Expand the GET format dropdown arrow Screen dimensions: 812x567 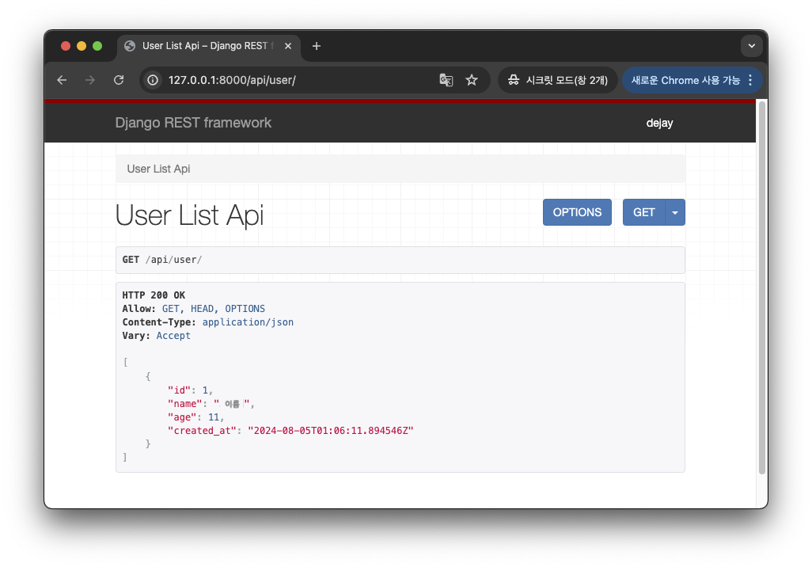[675, 212]
